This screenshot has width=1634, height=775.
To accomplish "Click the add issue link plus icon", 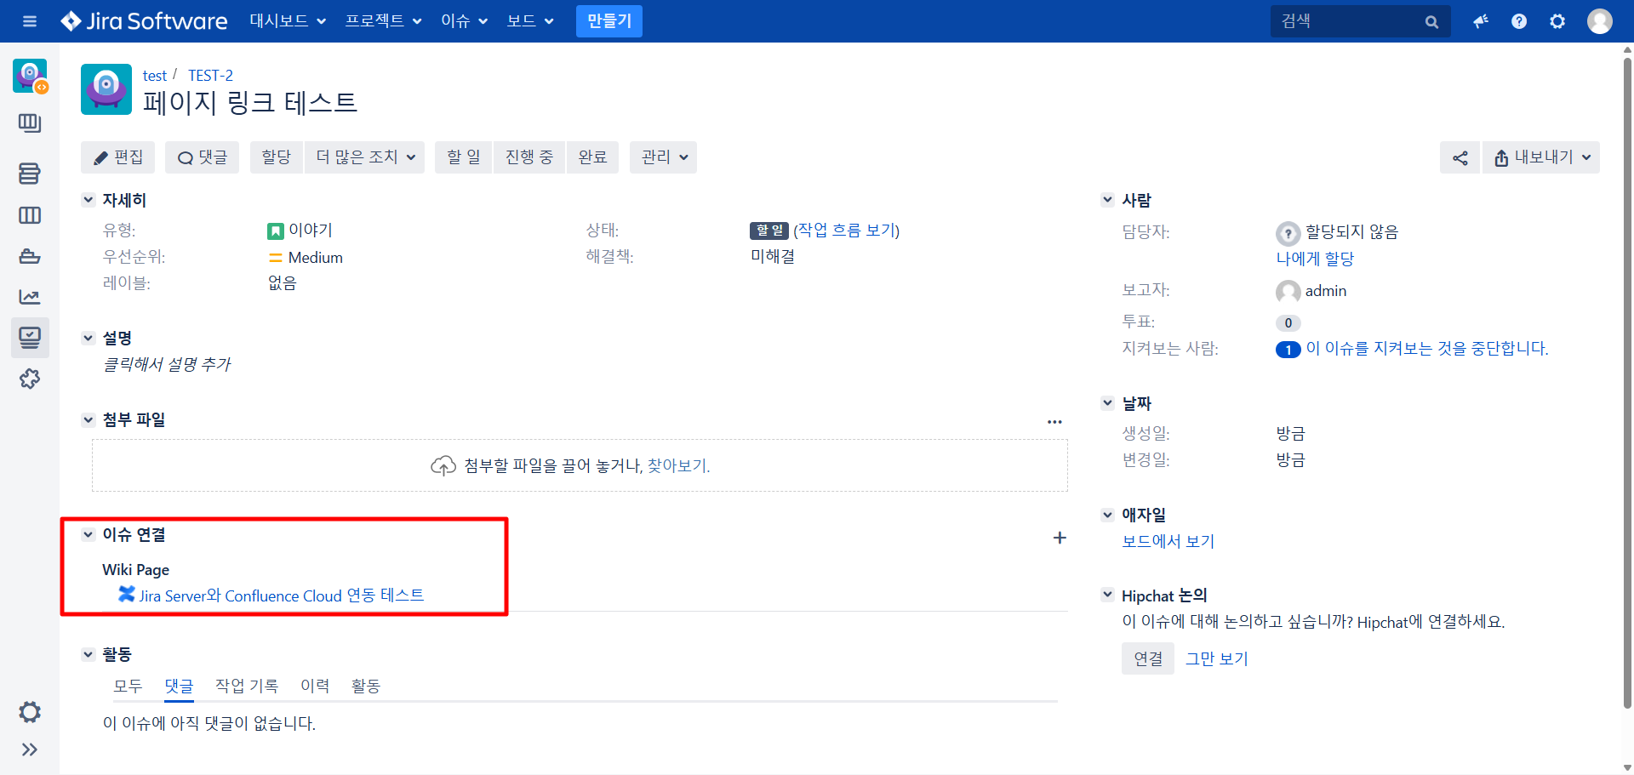I will (1060, 538).
